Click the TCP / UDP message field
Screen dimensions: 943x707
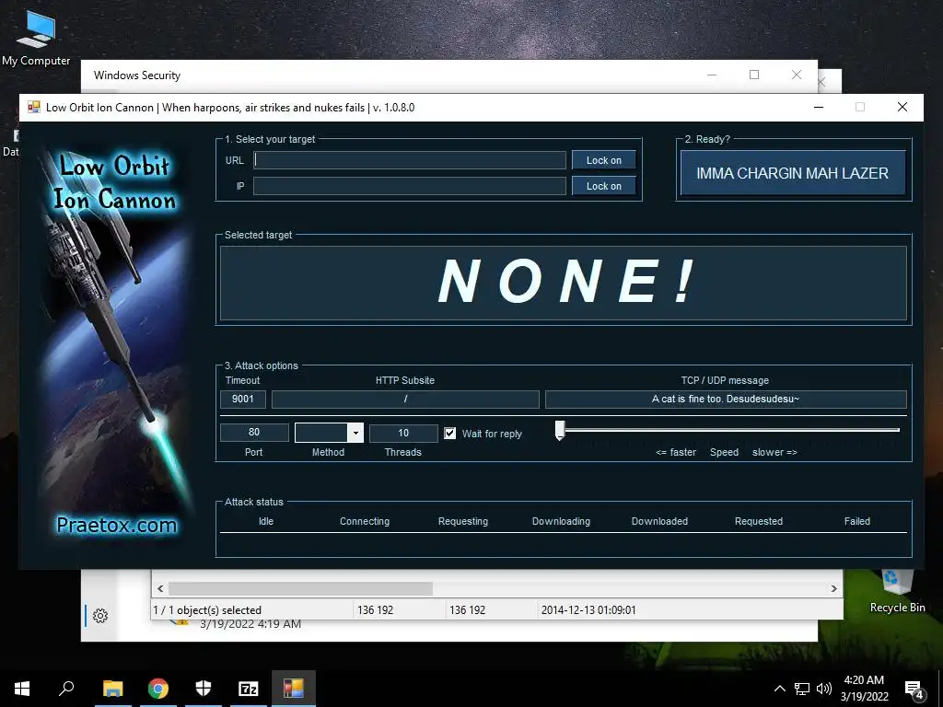(726, 399)
